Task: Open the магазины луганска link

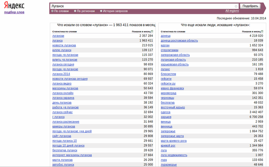Action: (65, 88)
